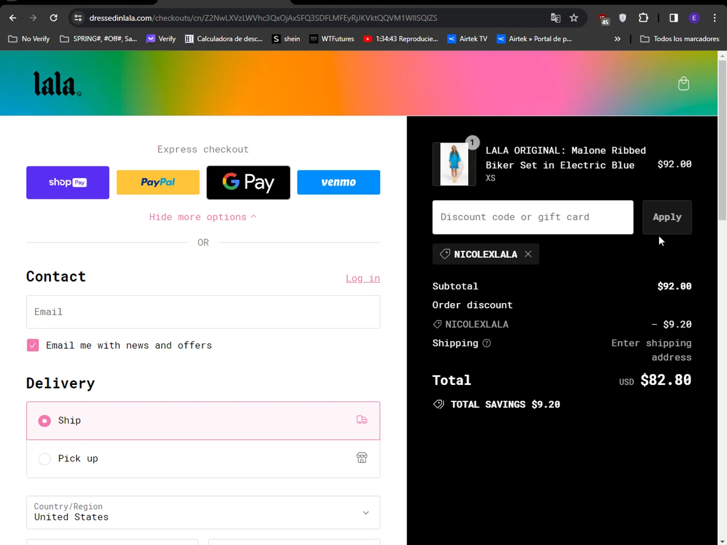Open the browser profile avatar E
This screenshot has width=727, height=545.
[694, 18]
